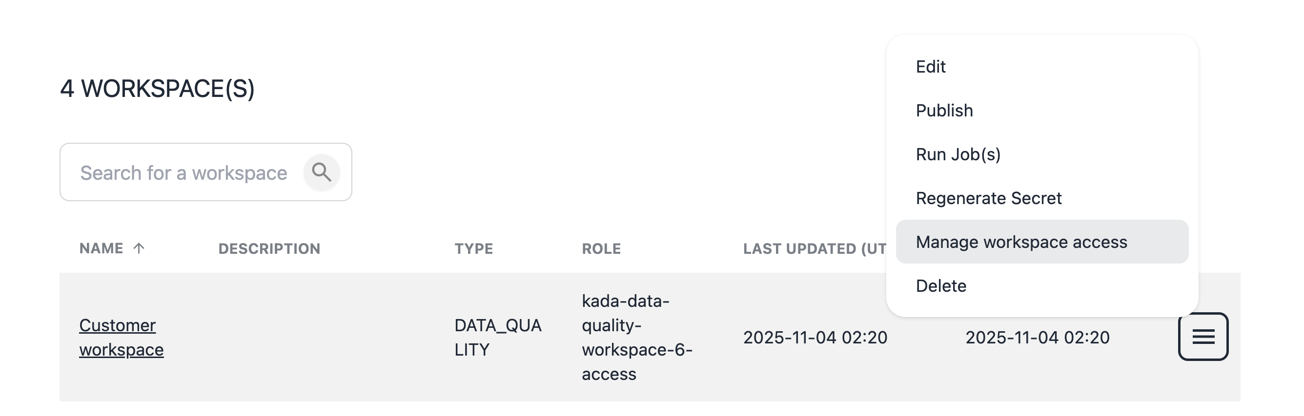Sort by the NAME column header
Screen dimensions: 1304x416
point(101,248)
